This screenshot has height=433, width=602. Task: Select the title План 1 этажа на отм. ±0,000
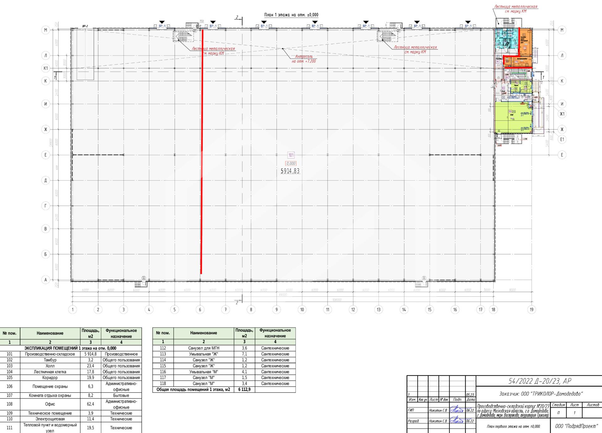coord(292,14)
